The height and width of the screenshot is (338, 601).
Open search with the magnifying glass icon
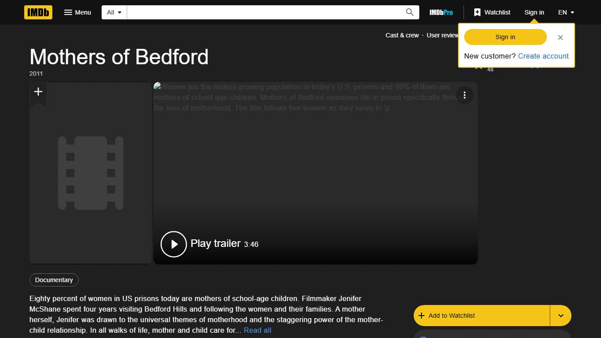point(409,12)
